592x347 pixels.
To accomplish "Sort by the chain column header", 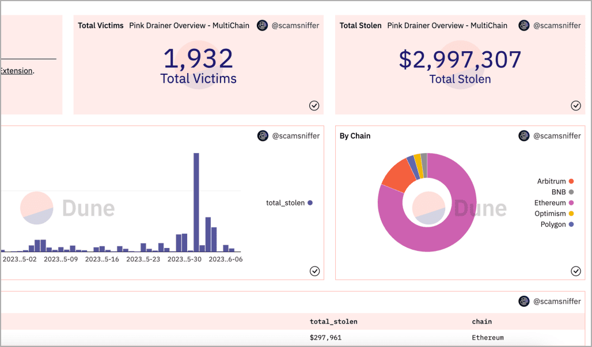I will (481, 322).
